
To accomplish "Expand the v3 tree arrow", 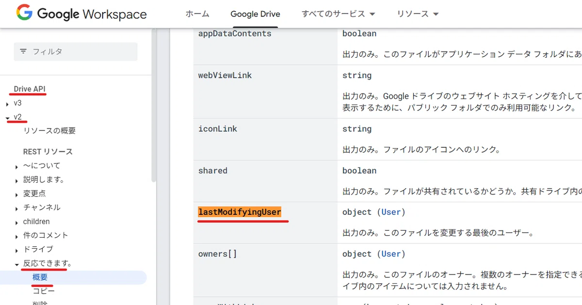I will (7, 104).
